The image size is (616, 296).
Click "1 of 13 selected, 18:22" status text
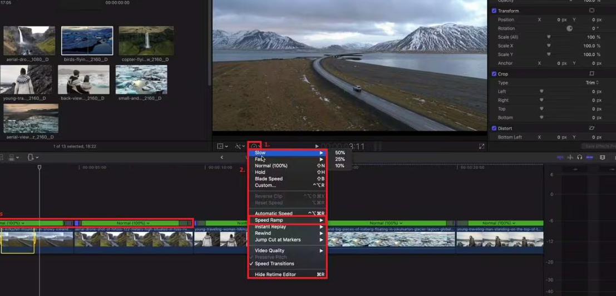coord(75,146)
